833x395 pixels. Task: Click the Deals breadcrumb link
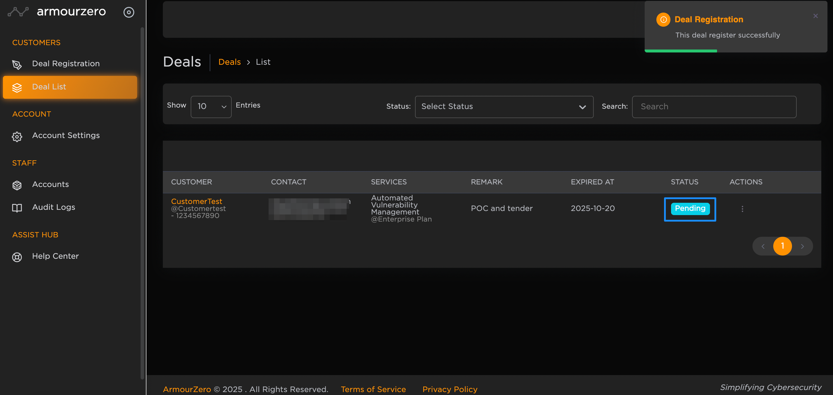point(229,62)
